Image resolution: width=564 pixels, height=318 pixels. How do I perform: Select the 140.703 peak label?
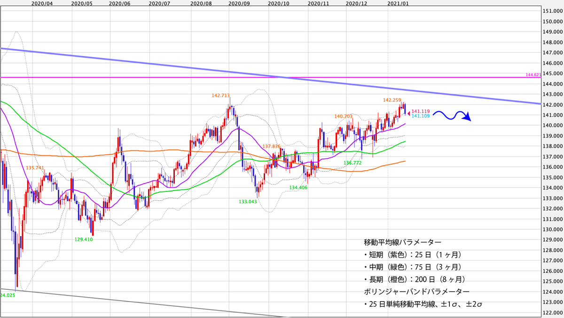pos(344,116)
